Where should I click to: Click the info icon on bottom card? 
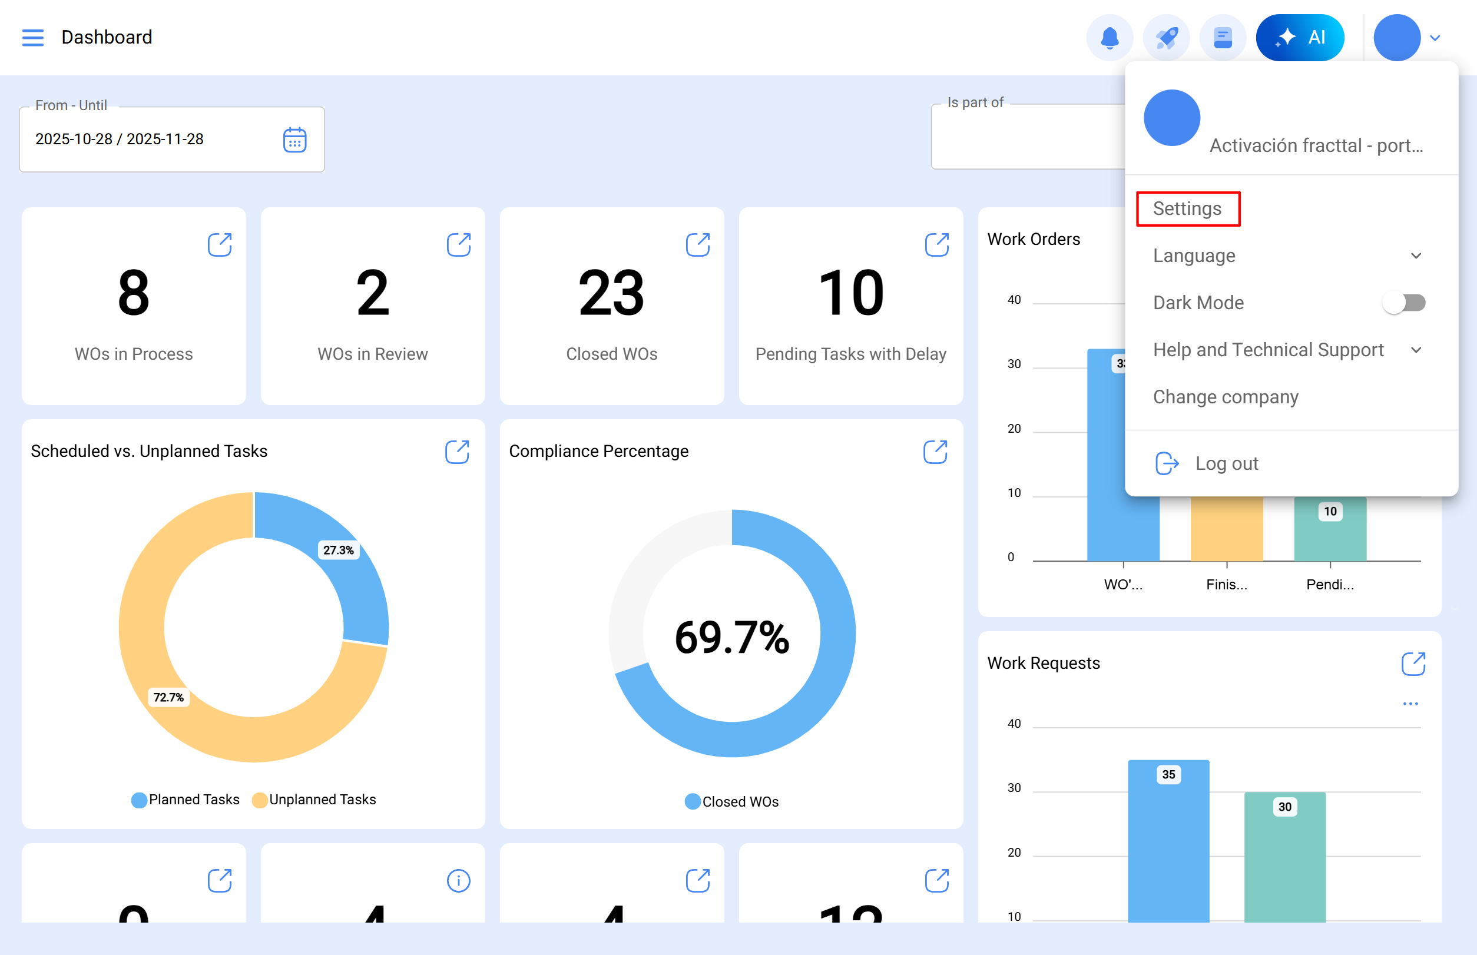(458, 881)
